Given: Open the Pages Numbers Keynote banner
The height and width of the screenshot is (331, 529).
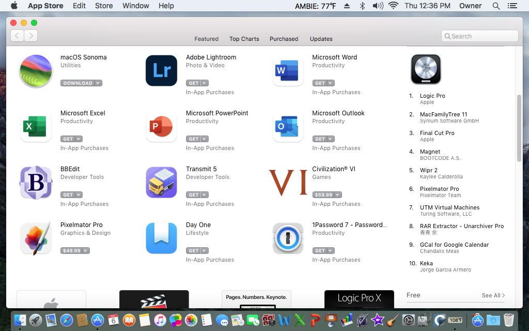Looking at the screenshot, I should click(256, 299).
